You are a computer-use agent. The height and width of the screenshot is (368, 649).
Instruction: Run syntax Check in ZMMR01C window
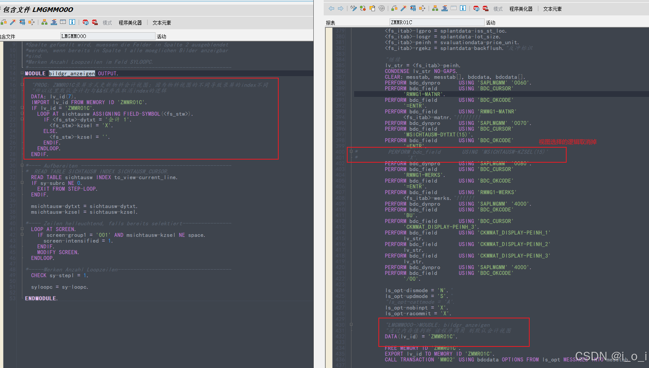pyautogui.click(x=394, y=8)
